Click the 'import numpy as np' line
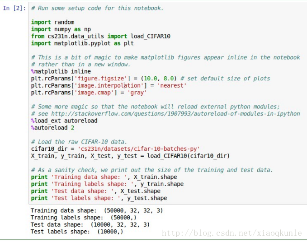The width and height of the screenshot is (307, 242). coord(61,29)
